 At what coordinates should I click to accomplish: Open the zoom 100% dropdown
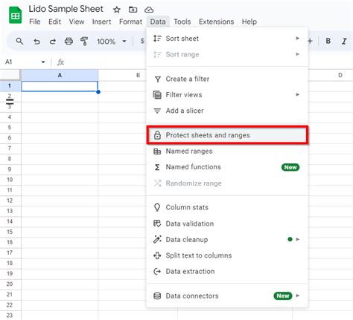[112, 42]
